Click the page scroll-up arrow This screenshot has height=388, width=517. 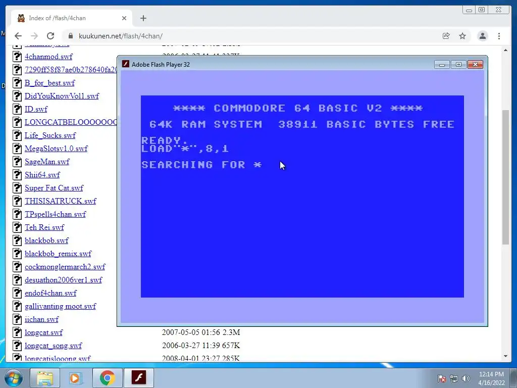(x=505, y=50)
